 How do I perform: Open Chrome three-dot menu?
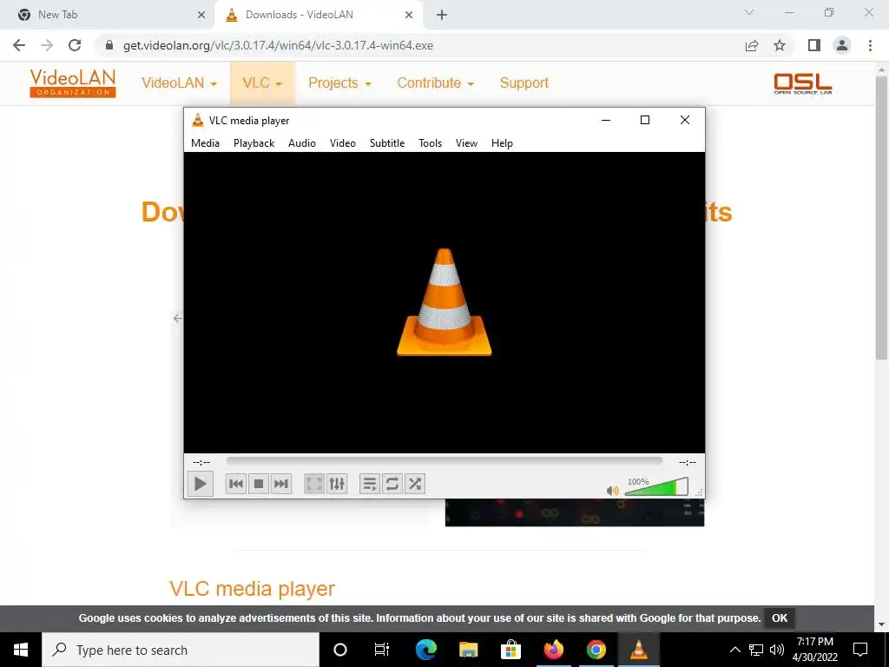[870, 45]
